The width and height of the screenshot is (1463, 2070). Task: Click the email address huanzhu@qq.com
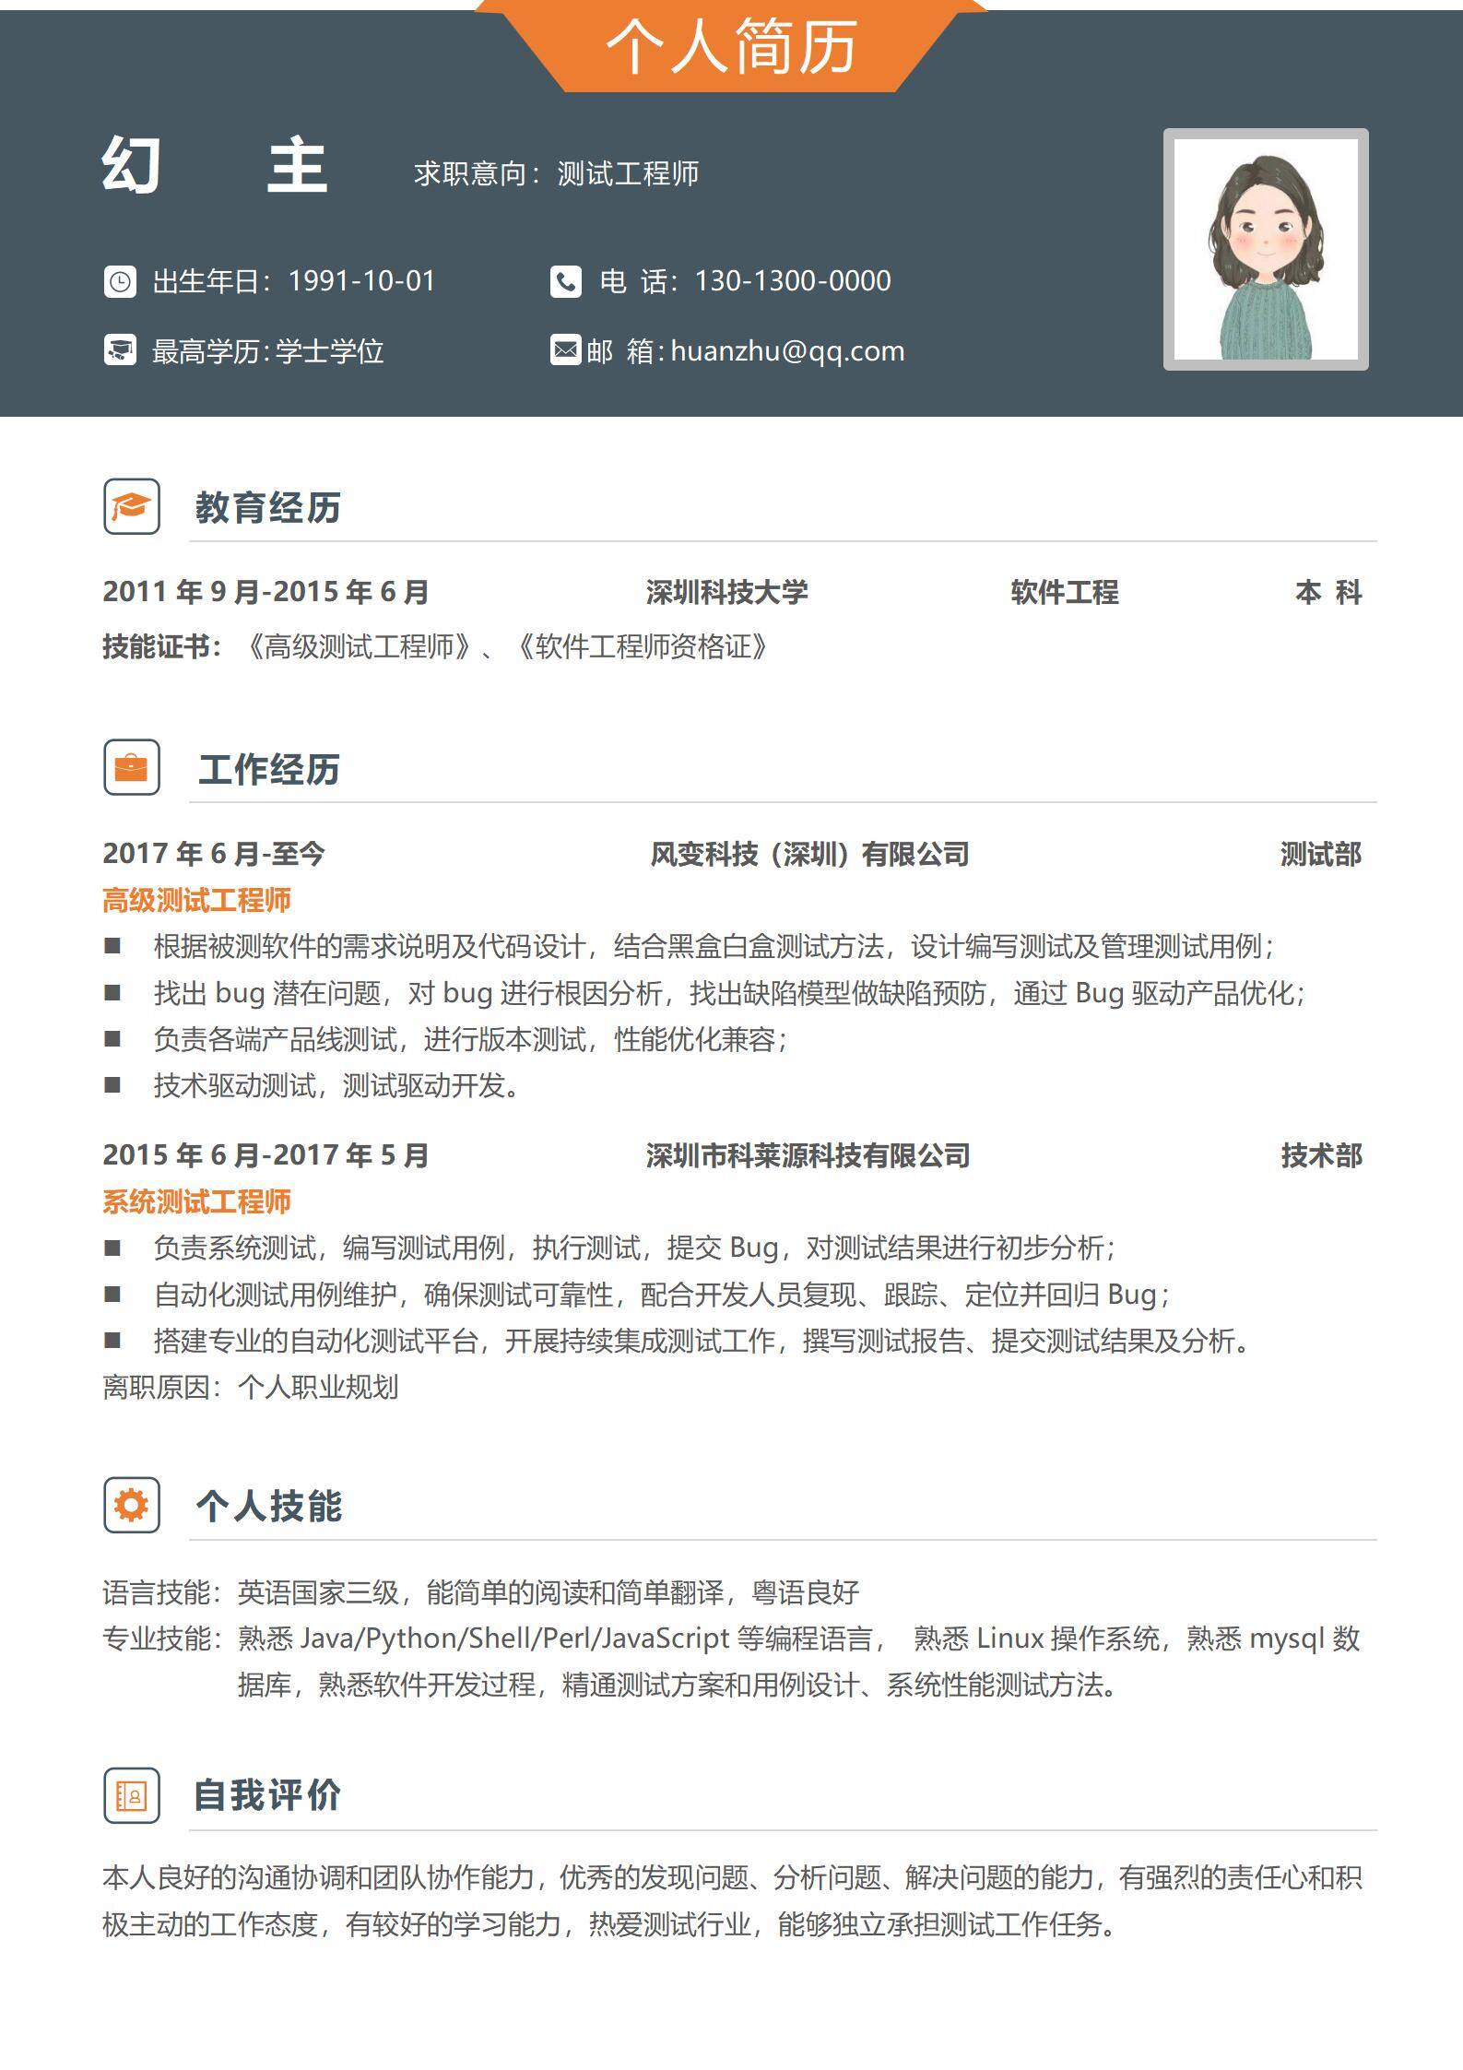coord(787,351)
